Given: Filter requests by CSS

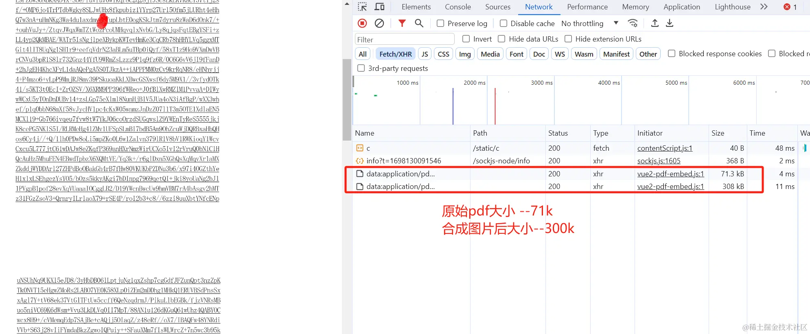Looking at the screenshot, I should point(444,54).
